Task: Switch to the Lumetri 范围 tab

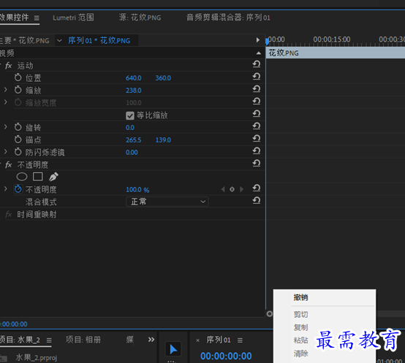Action: tap(73, 18)
